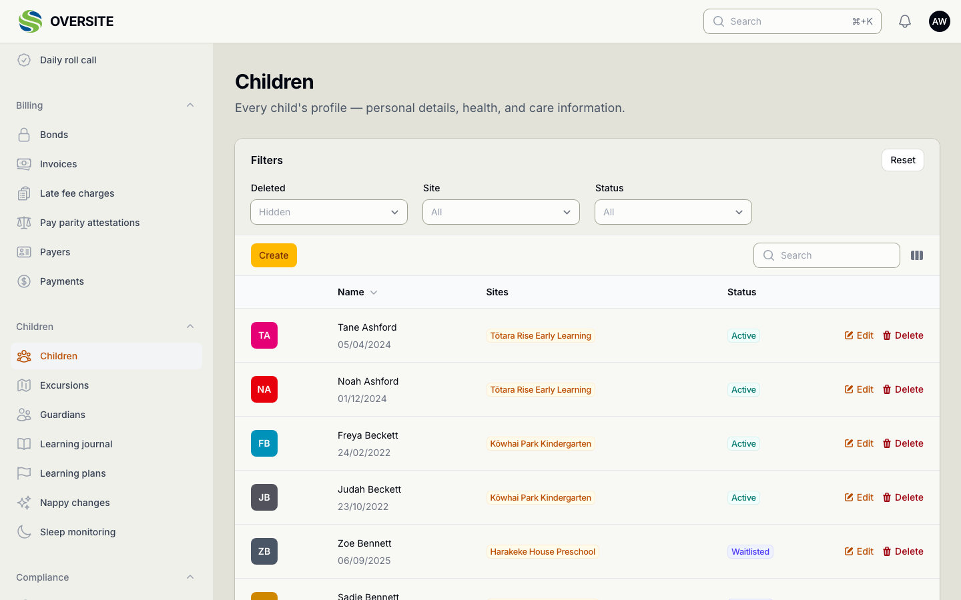Viewport: 961px width, 600px height.
Task: Click the Invoices banknote icon
Action: pyautogui.click(x=24, y=164)
